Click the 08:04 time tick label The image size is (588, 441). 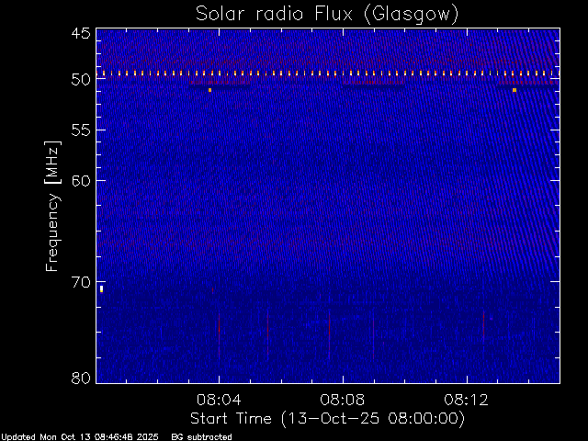pos(219,400)
